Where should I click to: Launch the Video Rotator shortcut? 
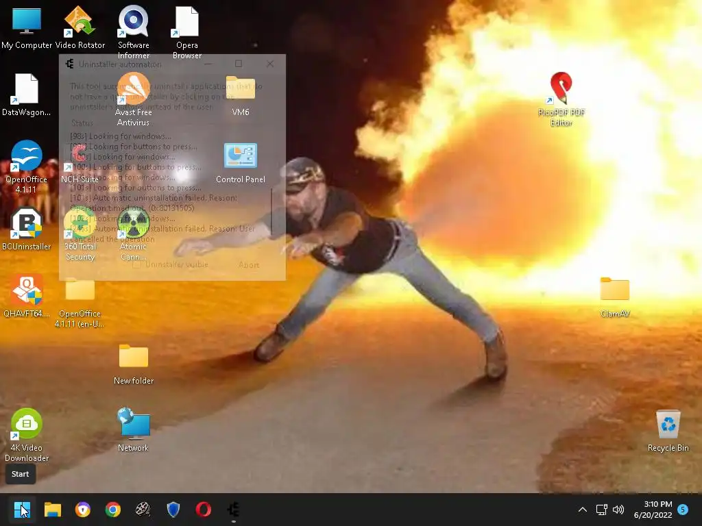80,28
